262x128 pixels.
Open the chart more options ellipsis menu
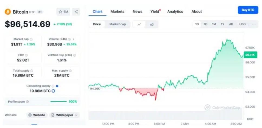pos(254,24)
